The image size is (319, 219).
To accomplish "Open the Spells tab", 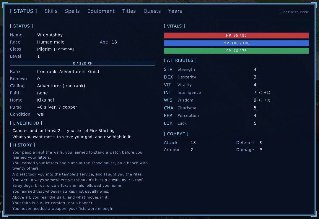I will click(72, 11).
